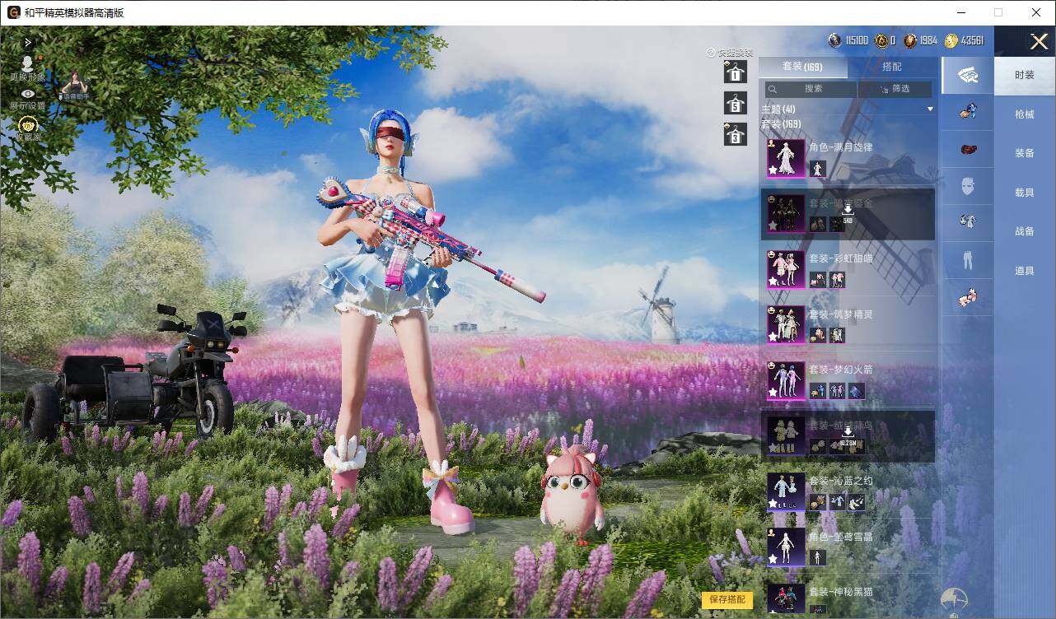This screenshot has width=1056, height=619.
Task: Switch to the 战备 combat gear tab
Action: 1025,231
